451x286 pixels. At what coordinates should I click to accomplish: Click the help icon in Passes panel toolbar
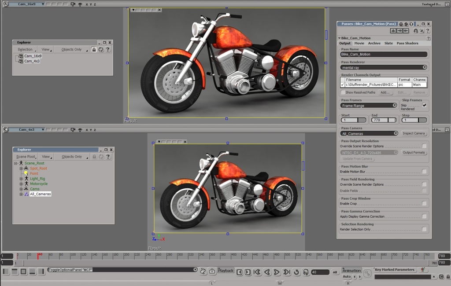click(428, 31)
